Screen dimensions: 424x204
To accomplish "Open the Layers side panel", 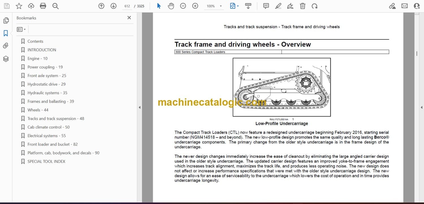I will [6, 59].
